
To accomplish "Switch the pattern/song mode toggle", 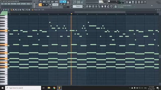I will pos(40,5).
